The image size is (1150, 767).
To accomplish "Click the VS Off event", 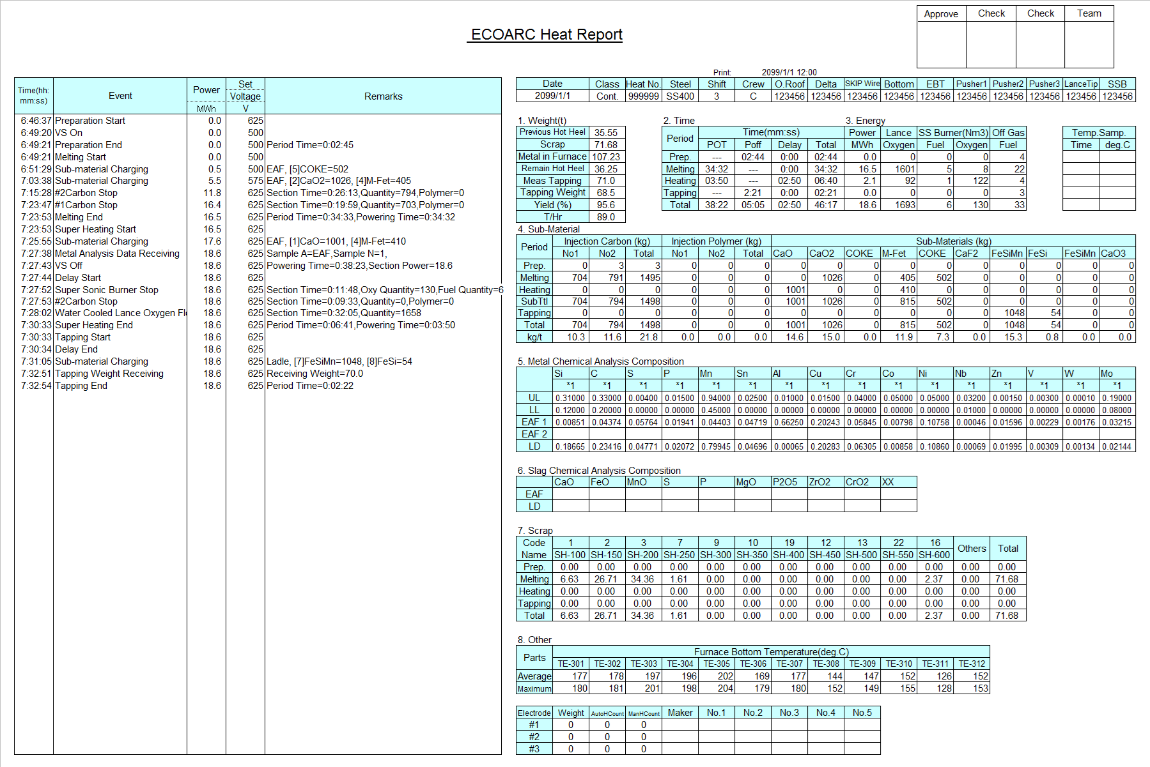I will pyautogui.click(x=69, y=265).
